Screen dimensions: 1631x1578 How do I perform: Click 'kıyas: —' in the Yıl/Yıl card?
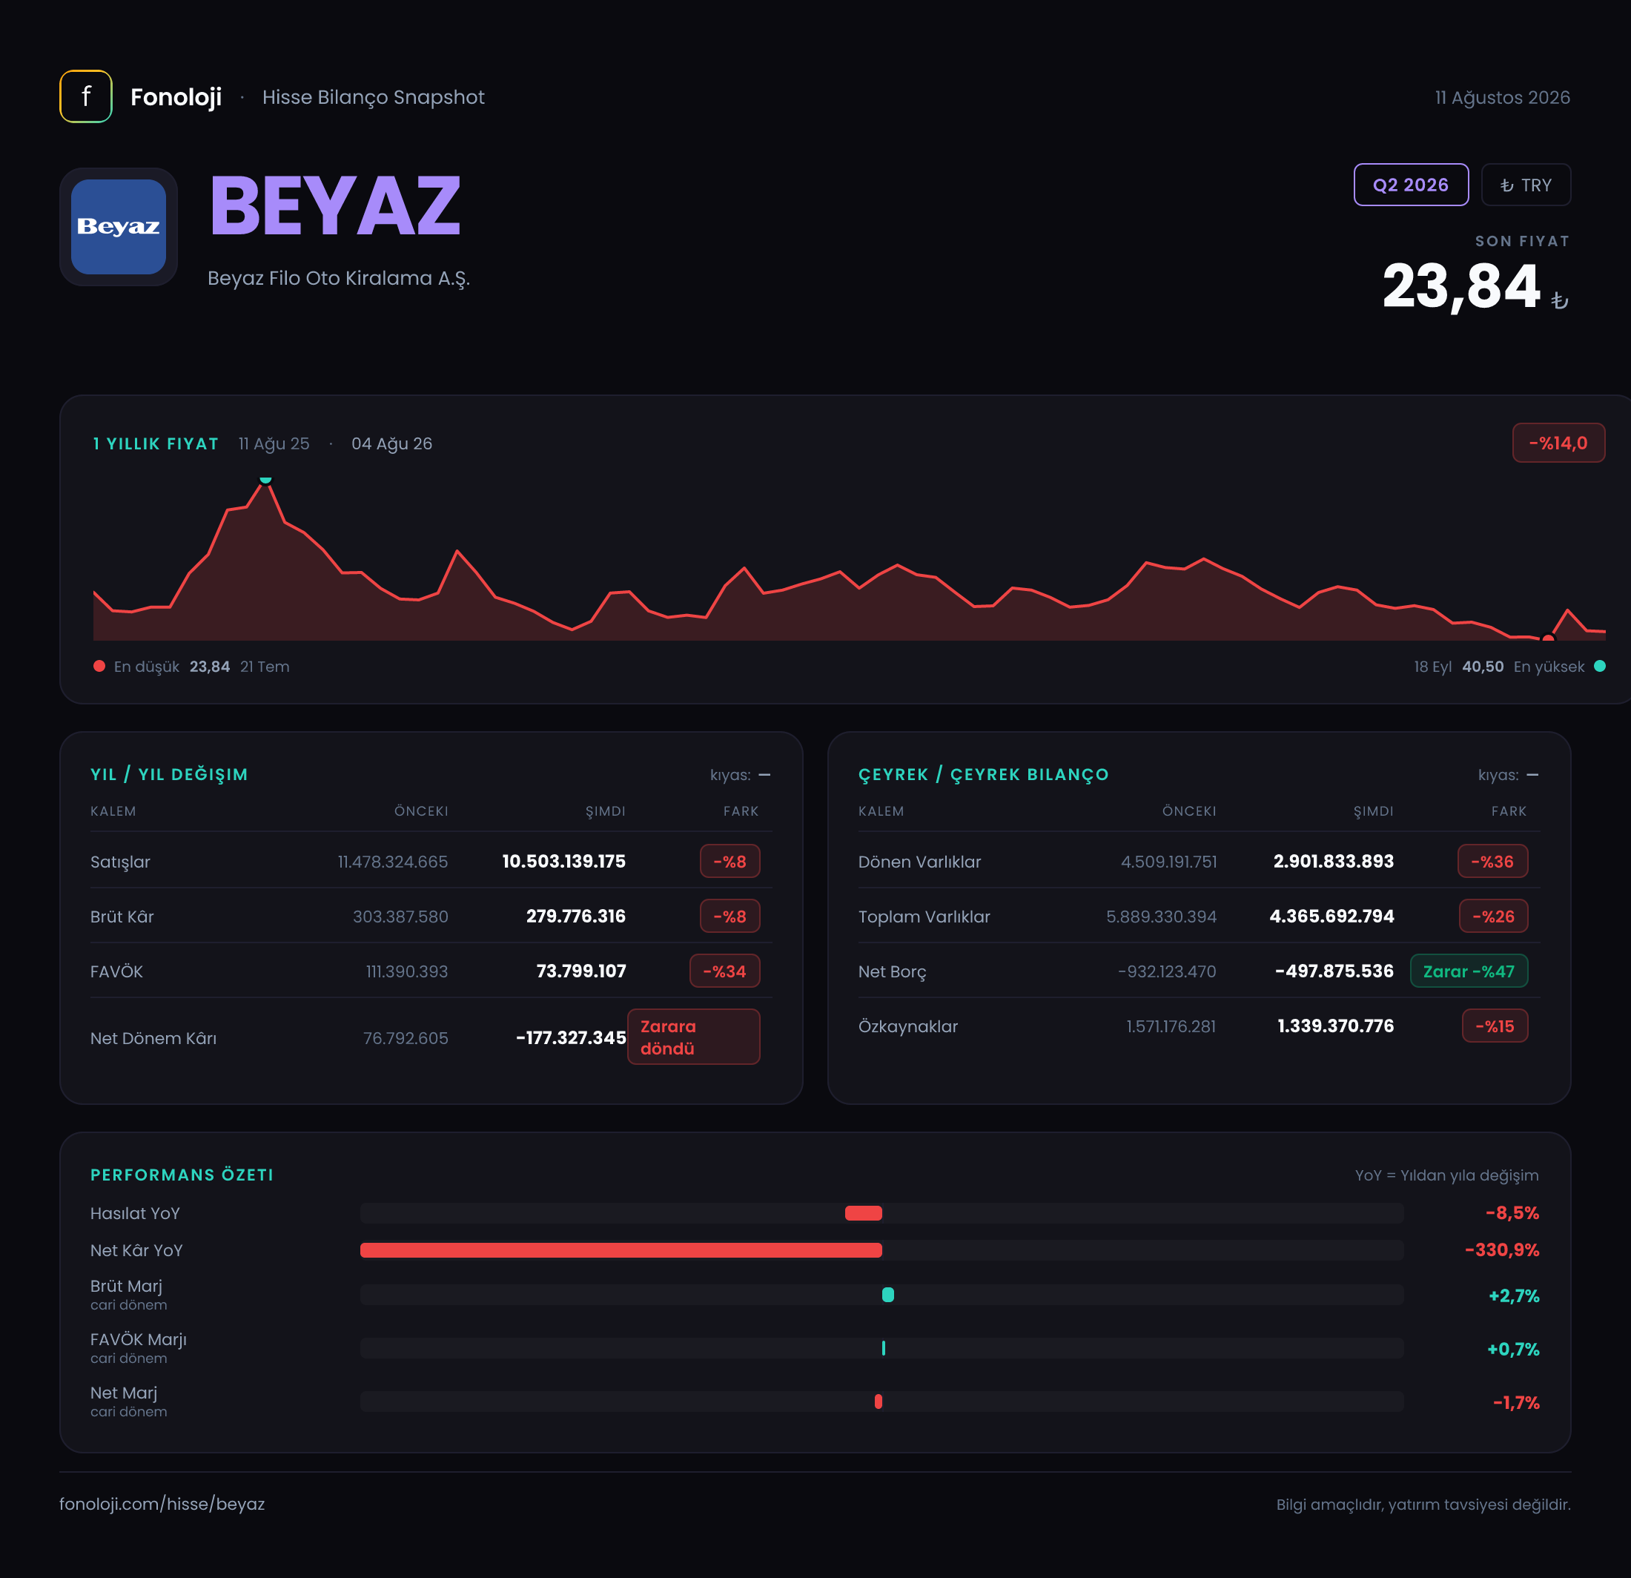coord(740,775)
